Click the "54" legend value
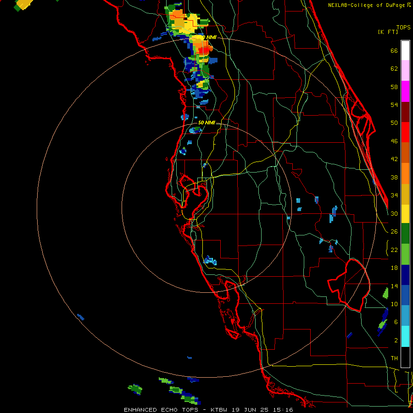 [x=394, y=105]
